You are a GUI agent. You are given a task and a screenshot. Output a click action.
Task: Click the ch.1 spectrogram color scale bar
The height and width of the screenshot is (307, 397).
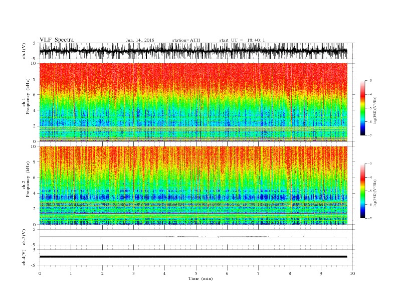point(362,108)
